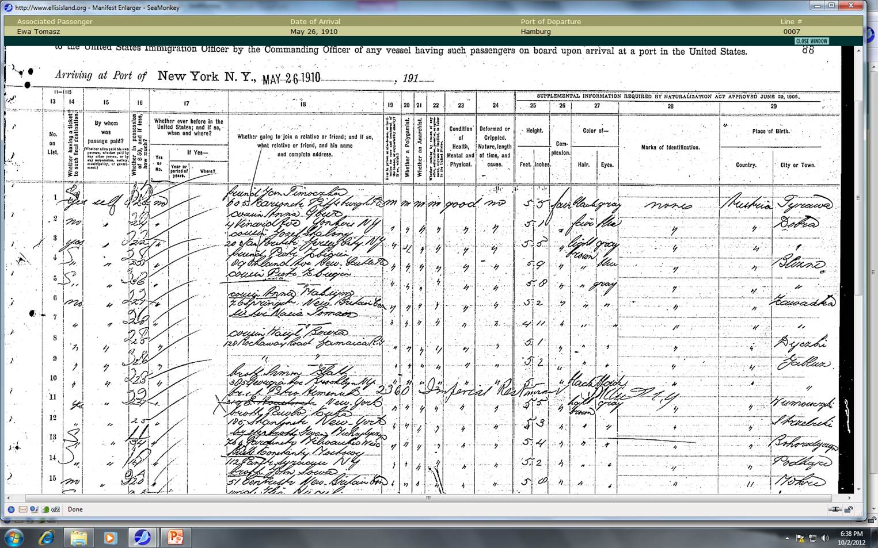The image size is (878, 548).
Task: Click the 'Place of Birth.' column header
Action: [771, 131]
